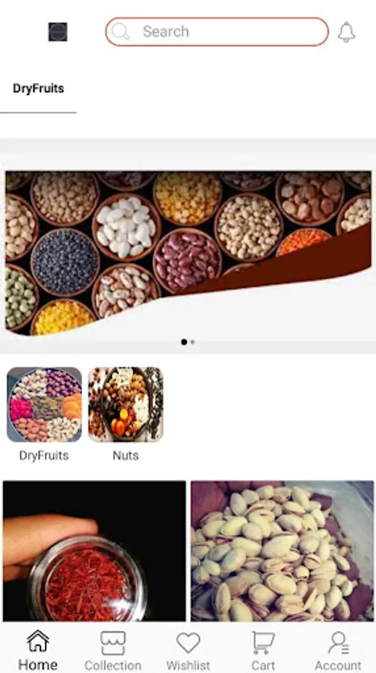Tap the dark square app logo
This screenshot has width=376, height=673.
click(x=58, y=31)
